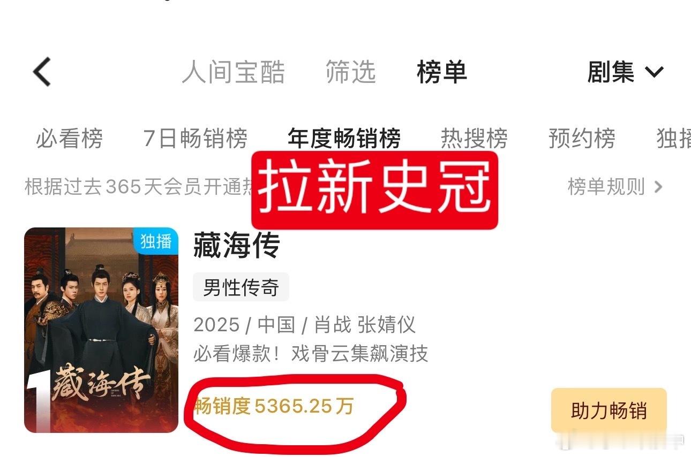Switch to the 人间宝酷 tab

coord(234,72)
